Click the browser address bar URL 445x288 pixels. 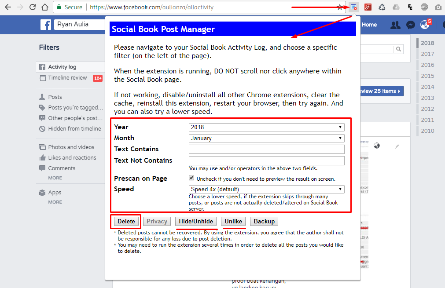coord(152,7)
